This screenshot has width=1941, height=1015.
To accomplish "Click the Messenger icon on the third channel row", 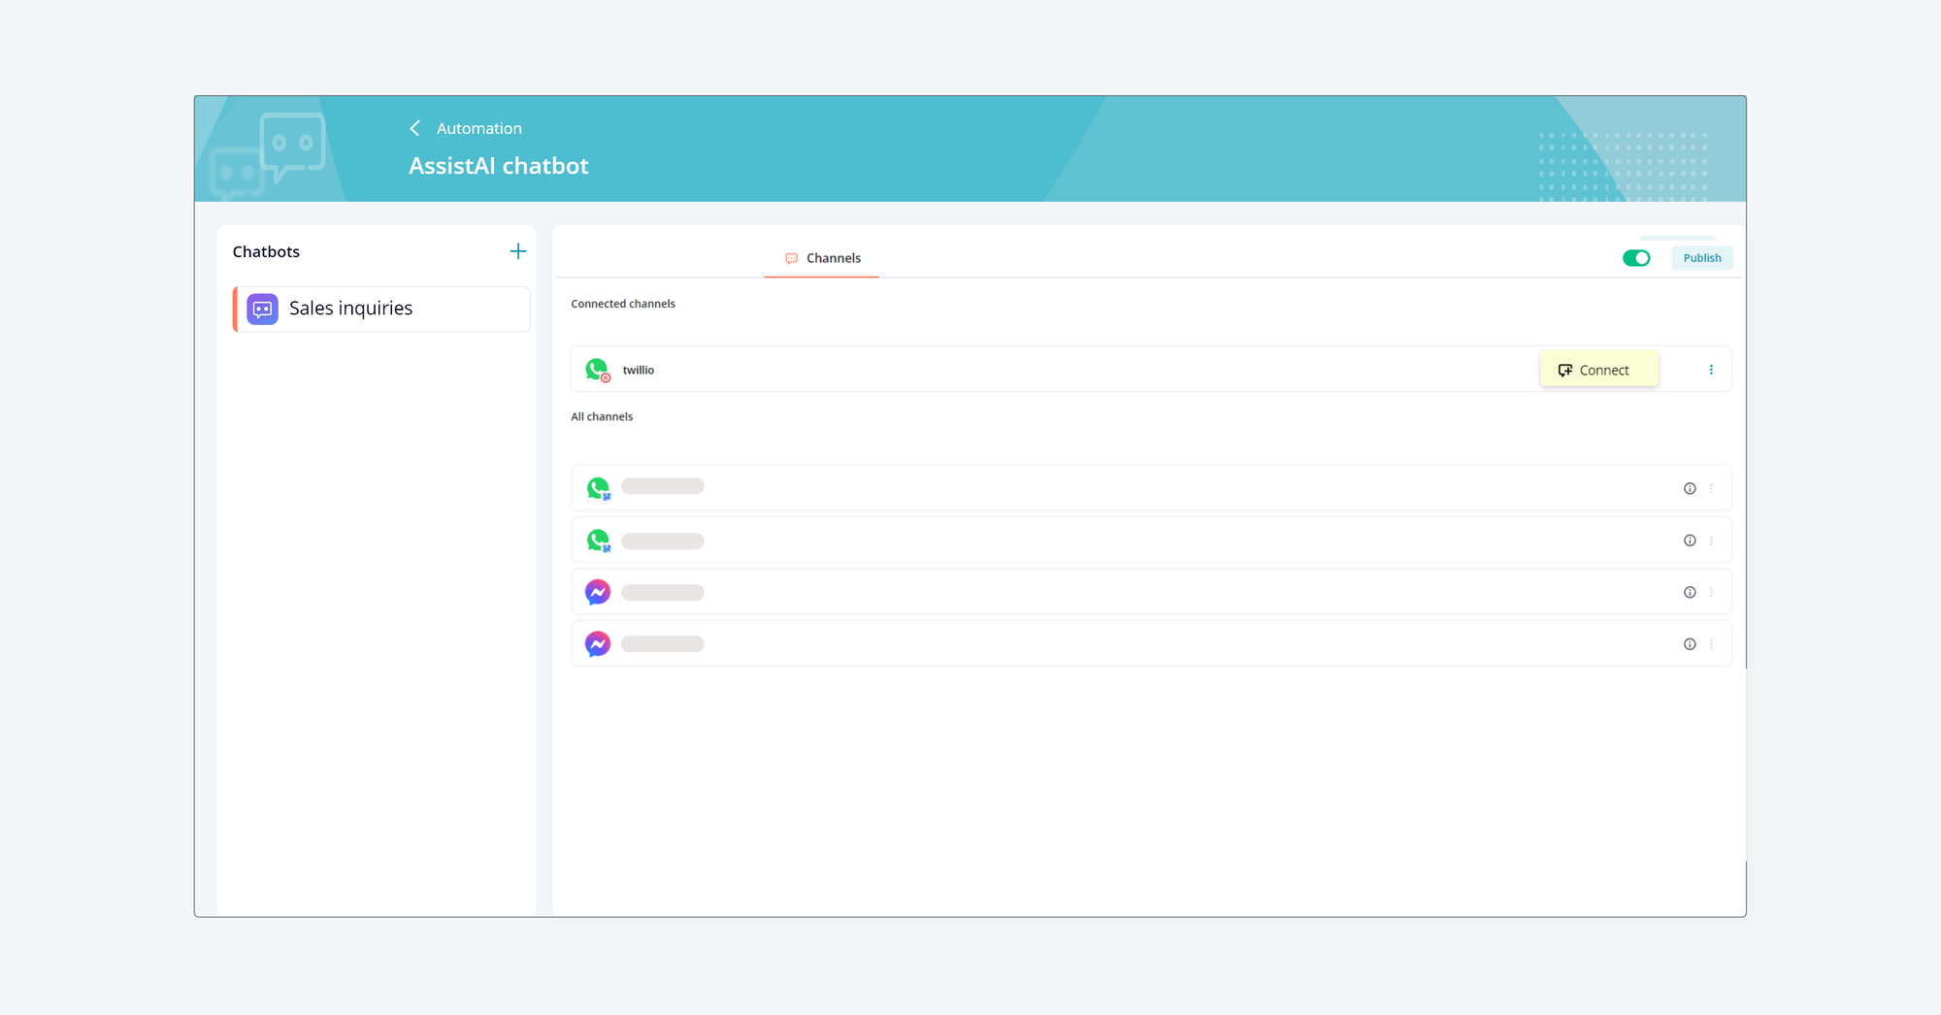I will (598, 591).
